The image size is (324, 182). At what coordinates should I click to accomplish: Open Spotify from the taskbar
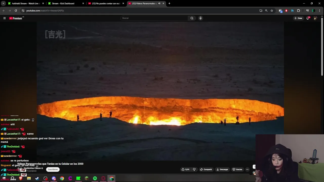click(95, 178)
